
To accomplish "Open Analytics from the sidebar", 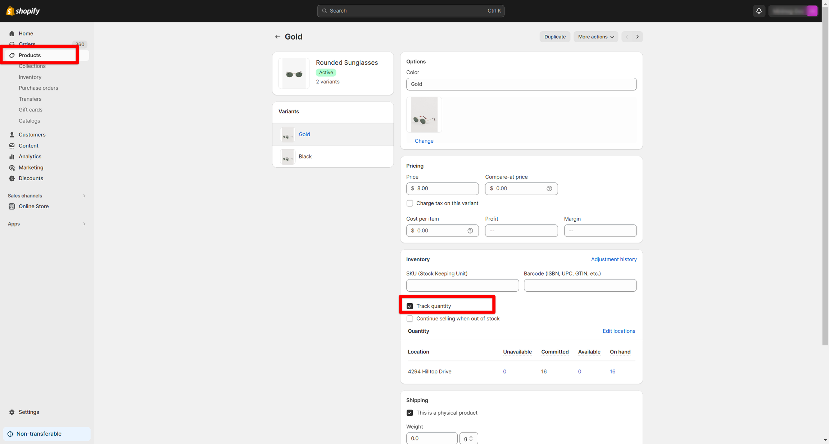I will pyautogui.click(x=30, y=157).
